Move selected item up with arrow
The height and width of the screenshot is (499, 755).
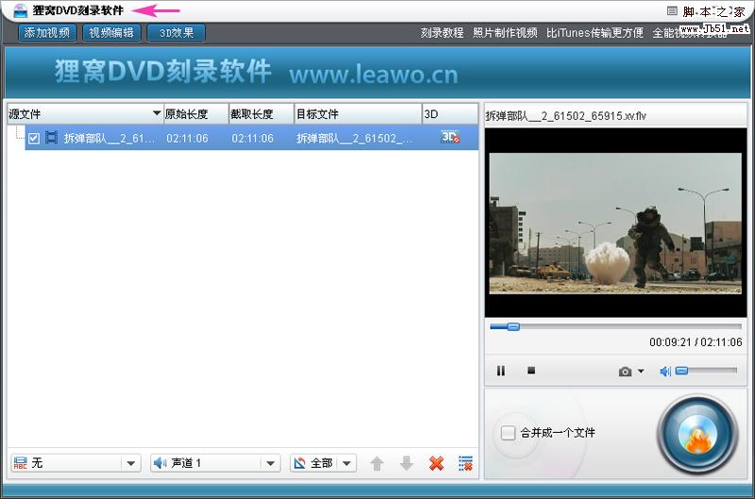coord(377,463)
